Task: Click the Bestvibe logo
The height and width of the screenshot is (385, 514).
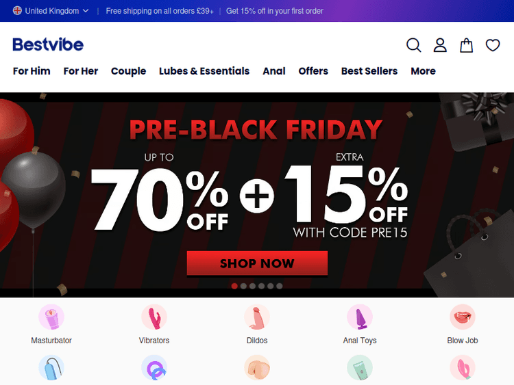Action: (48, 45)
